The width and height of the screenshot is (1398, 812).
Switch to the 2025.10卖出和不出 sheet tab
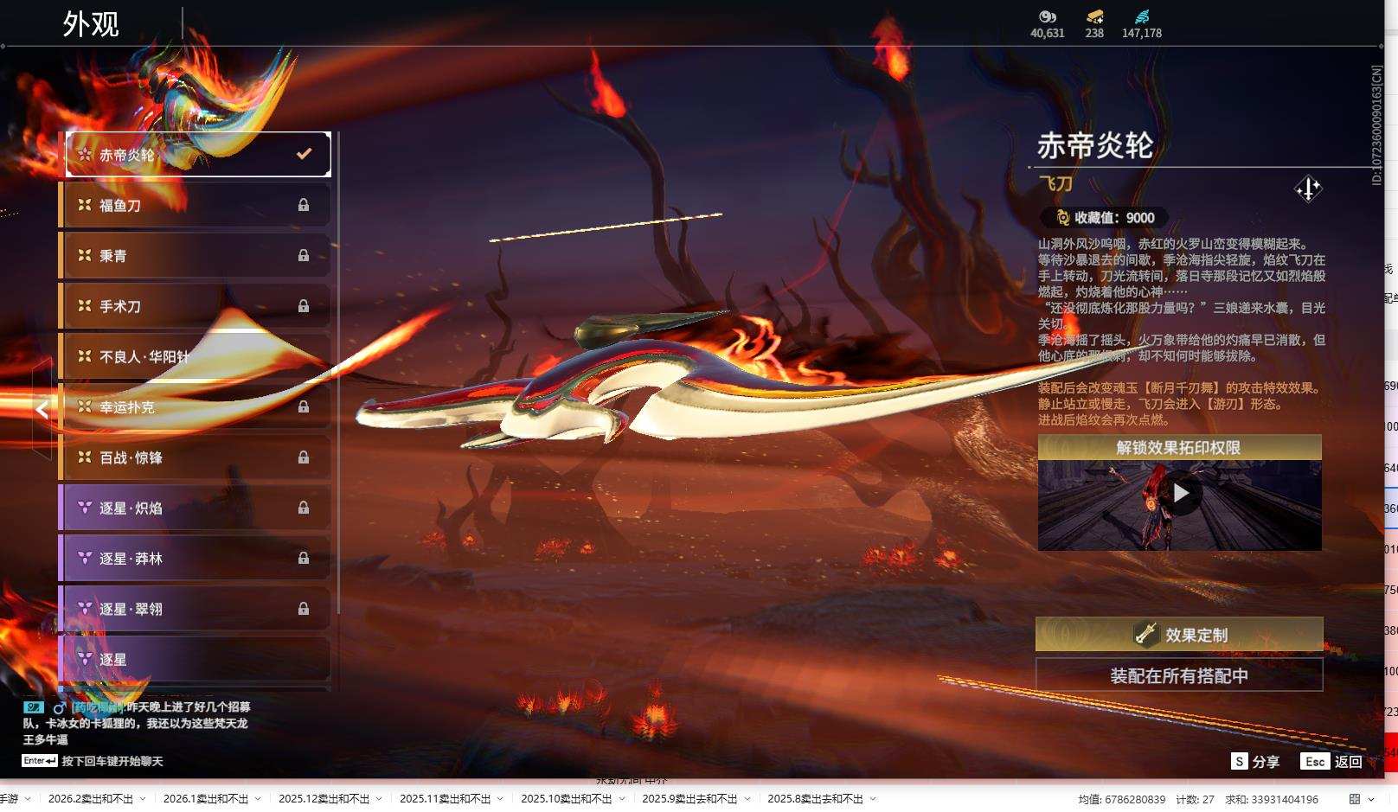tap(566, 799)
